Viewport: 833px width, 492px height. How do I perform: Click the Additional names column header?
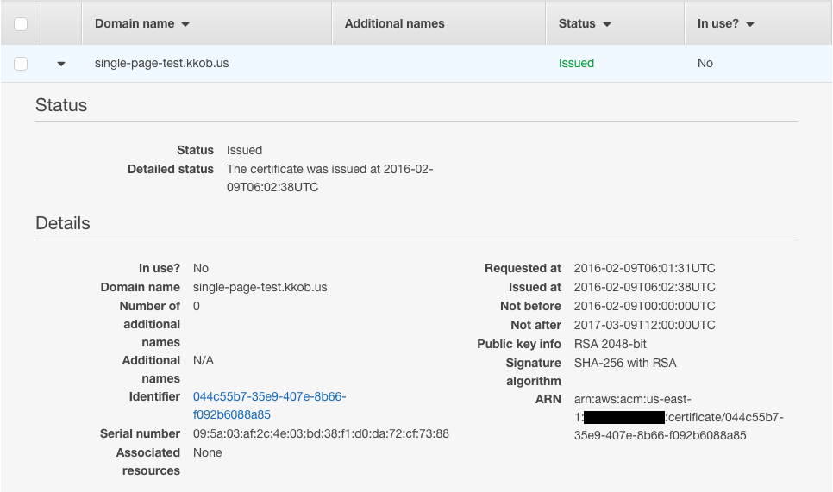pos(394,23)
